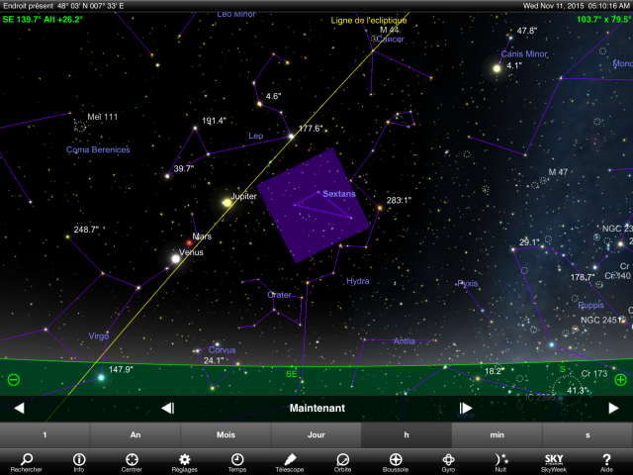Tap the Mel 111 cluster label
Image resolution: width=633 pixels, height=475 pixels.
103,117
